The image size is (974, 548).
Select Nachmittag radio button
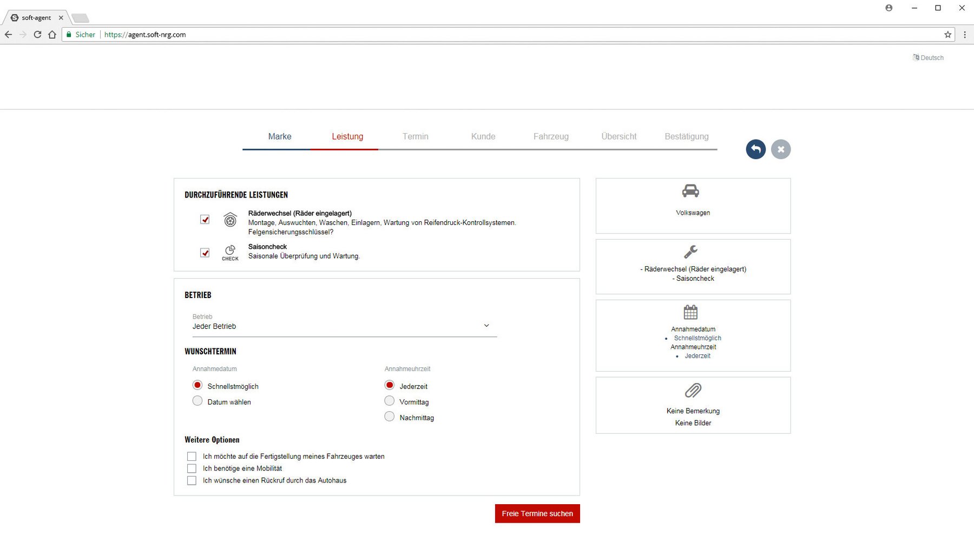390,417
